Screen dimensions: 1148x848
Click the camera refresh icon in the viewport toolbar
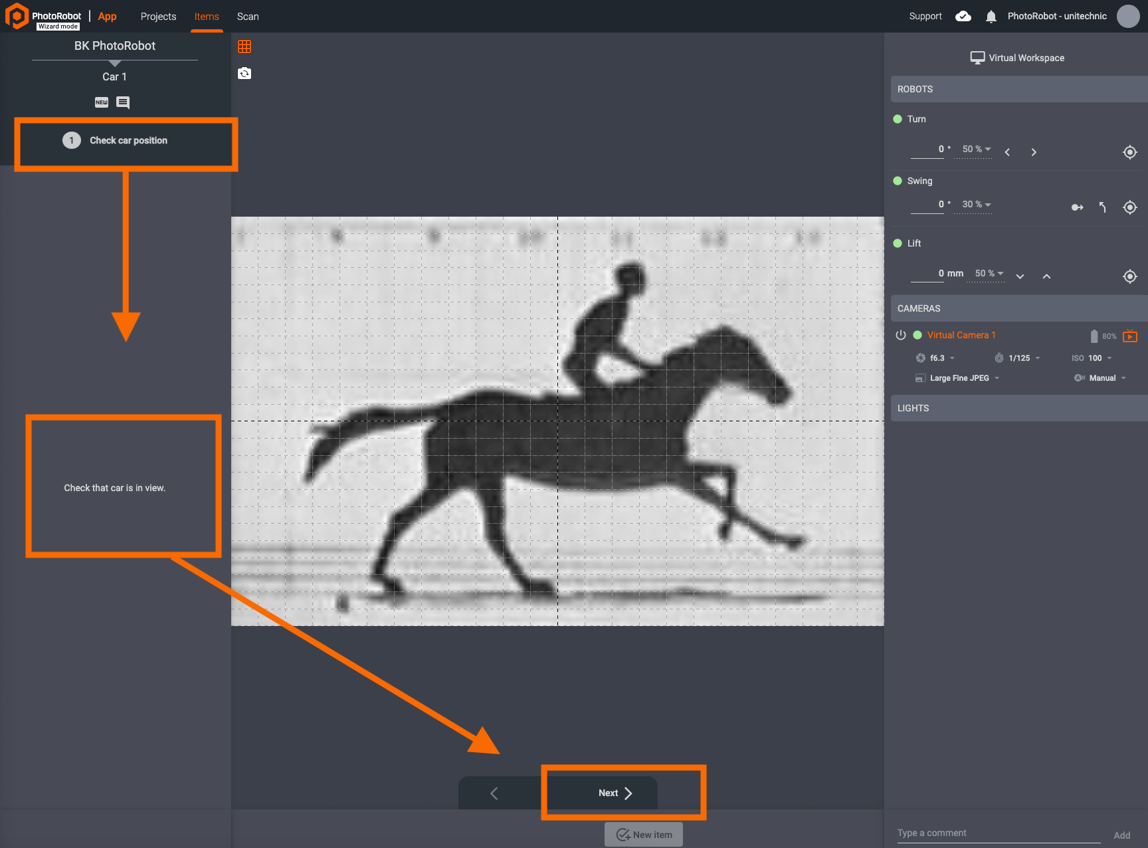[x=244, y=73]
